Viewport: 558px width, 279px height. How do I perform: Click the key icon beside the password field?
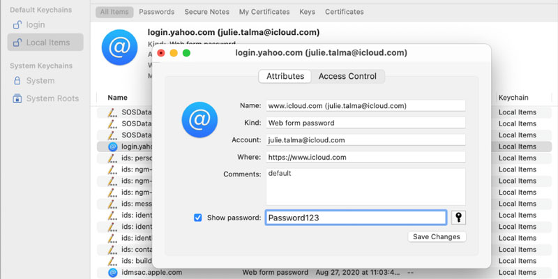pyautogui.click(x=458, y=218)
